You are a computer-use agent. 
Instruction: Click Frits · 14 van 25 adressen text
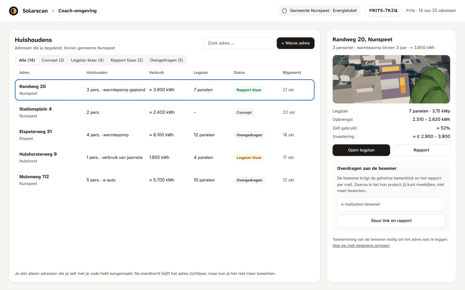pos(431,11)
